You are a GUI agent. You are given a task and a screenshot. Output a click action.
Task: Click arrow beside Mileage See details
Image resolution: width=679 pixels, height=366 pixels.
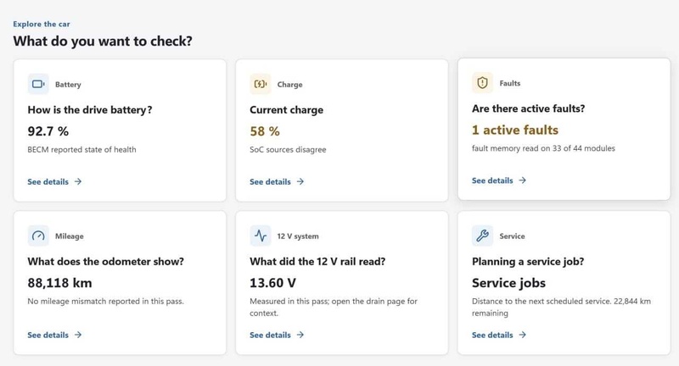(x=78, y=335)
